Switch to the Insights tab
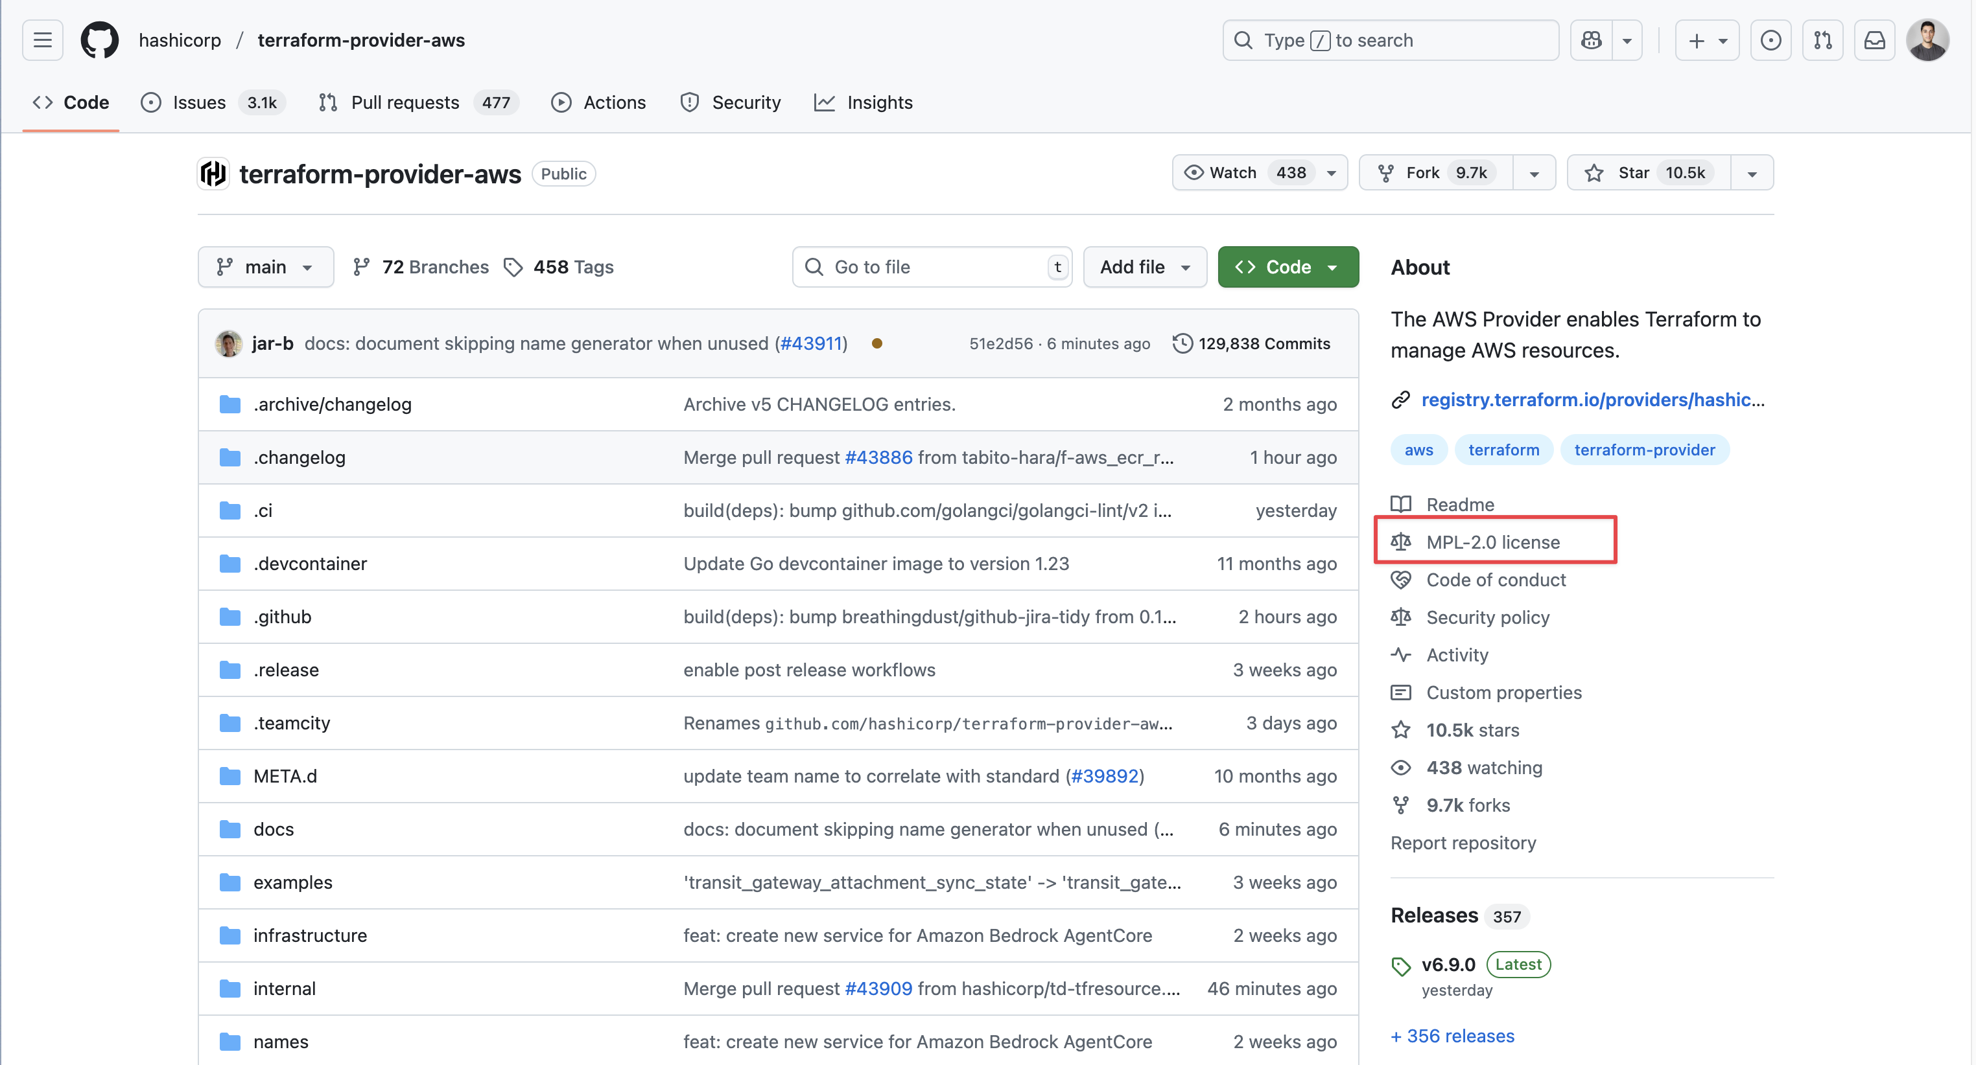Screen dimensions: 1976x1065 coord(879,102)
